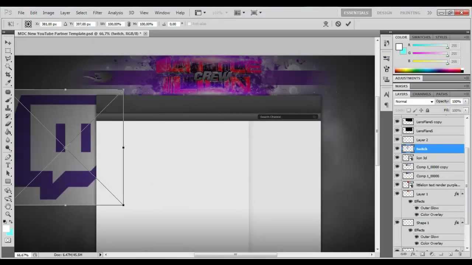
Task: Select the Hand tool
Action: coord(8,206)
